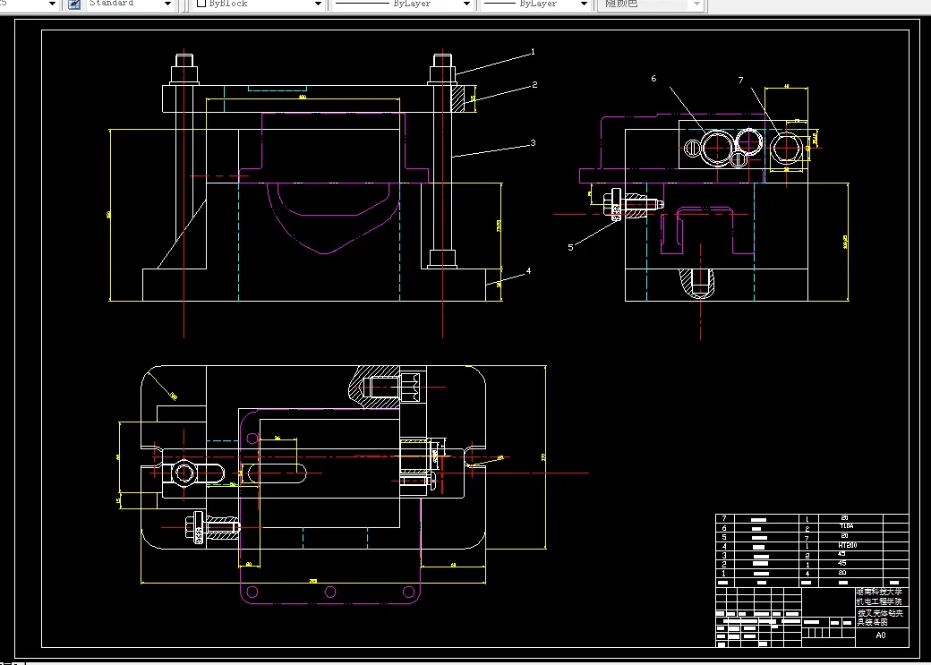
Task: Open the ByBlock color control dropdown
Action: coord(319,4)
